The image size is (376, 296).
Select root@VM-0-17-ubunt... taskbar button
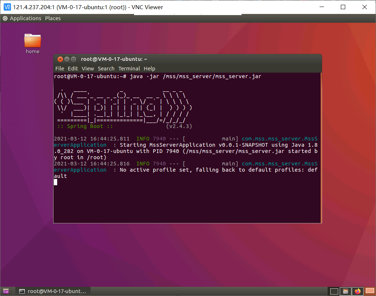click(x=53, y=291)
